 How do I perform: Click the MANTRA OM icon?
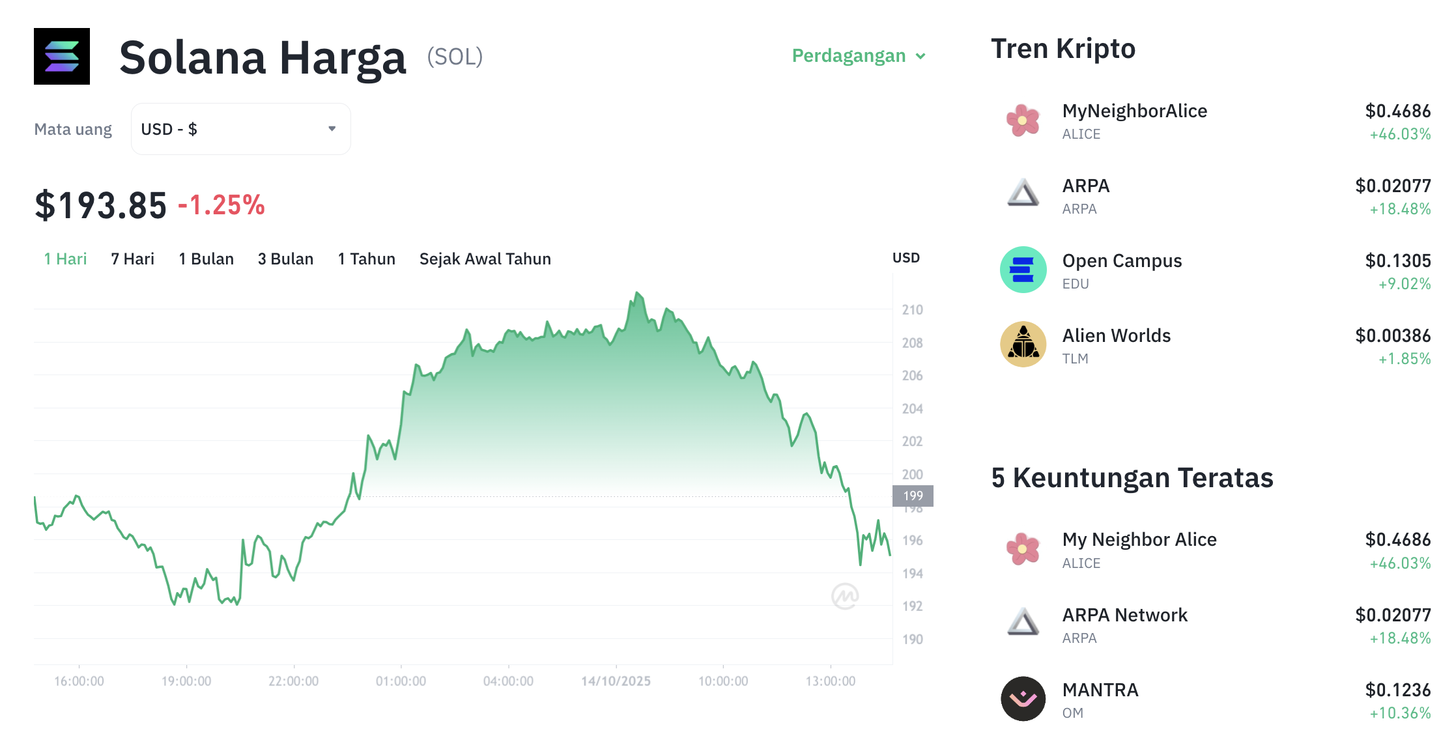coord(1023,699)
